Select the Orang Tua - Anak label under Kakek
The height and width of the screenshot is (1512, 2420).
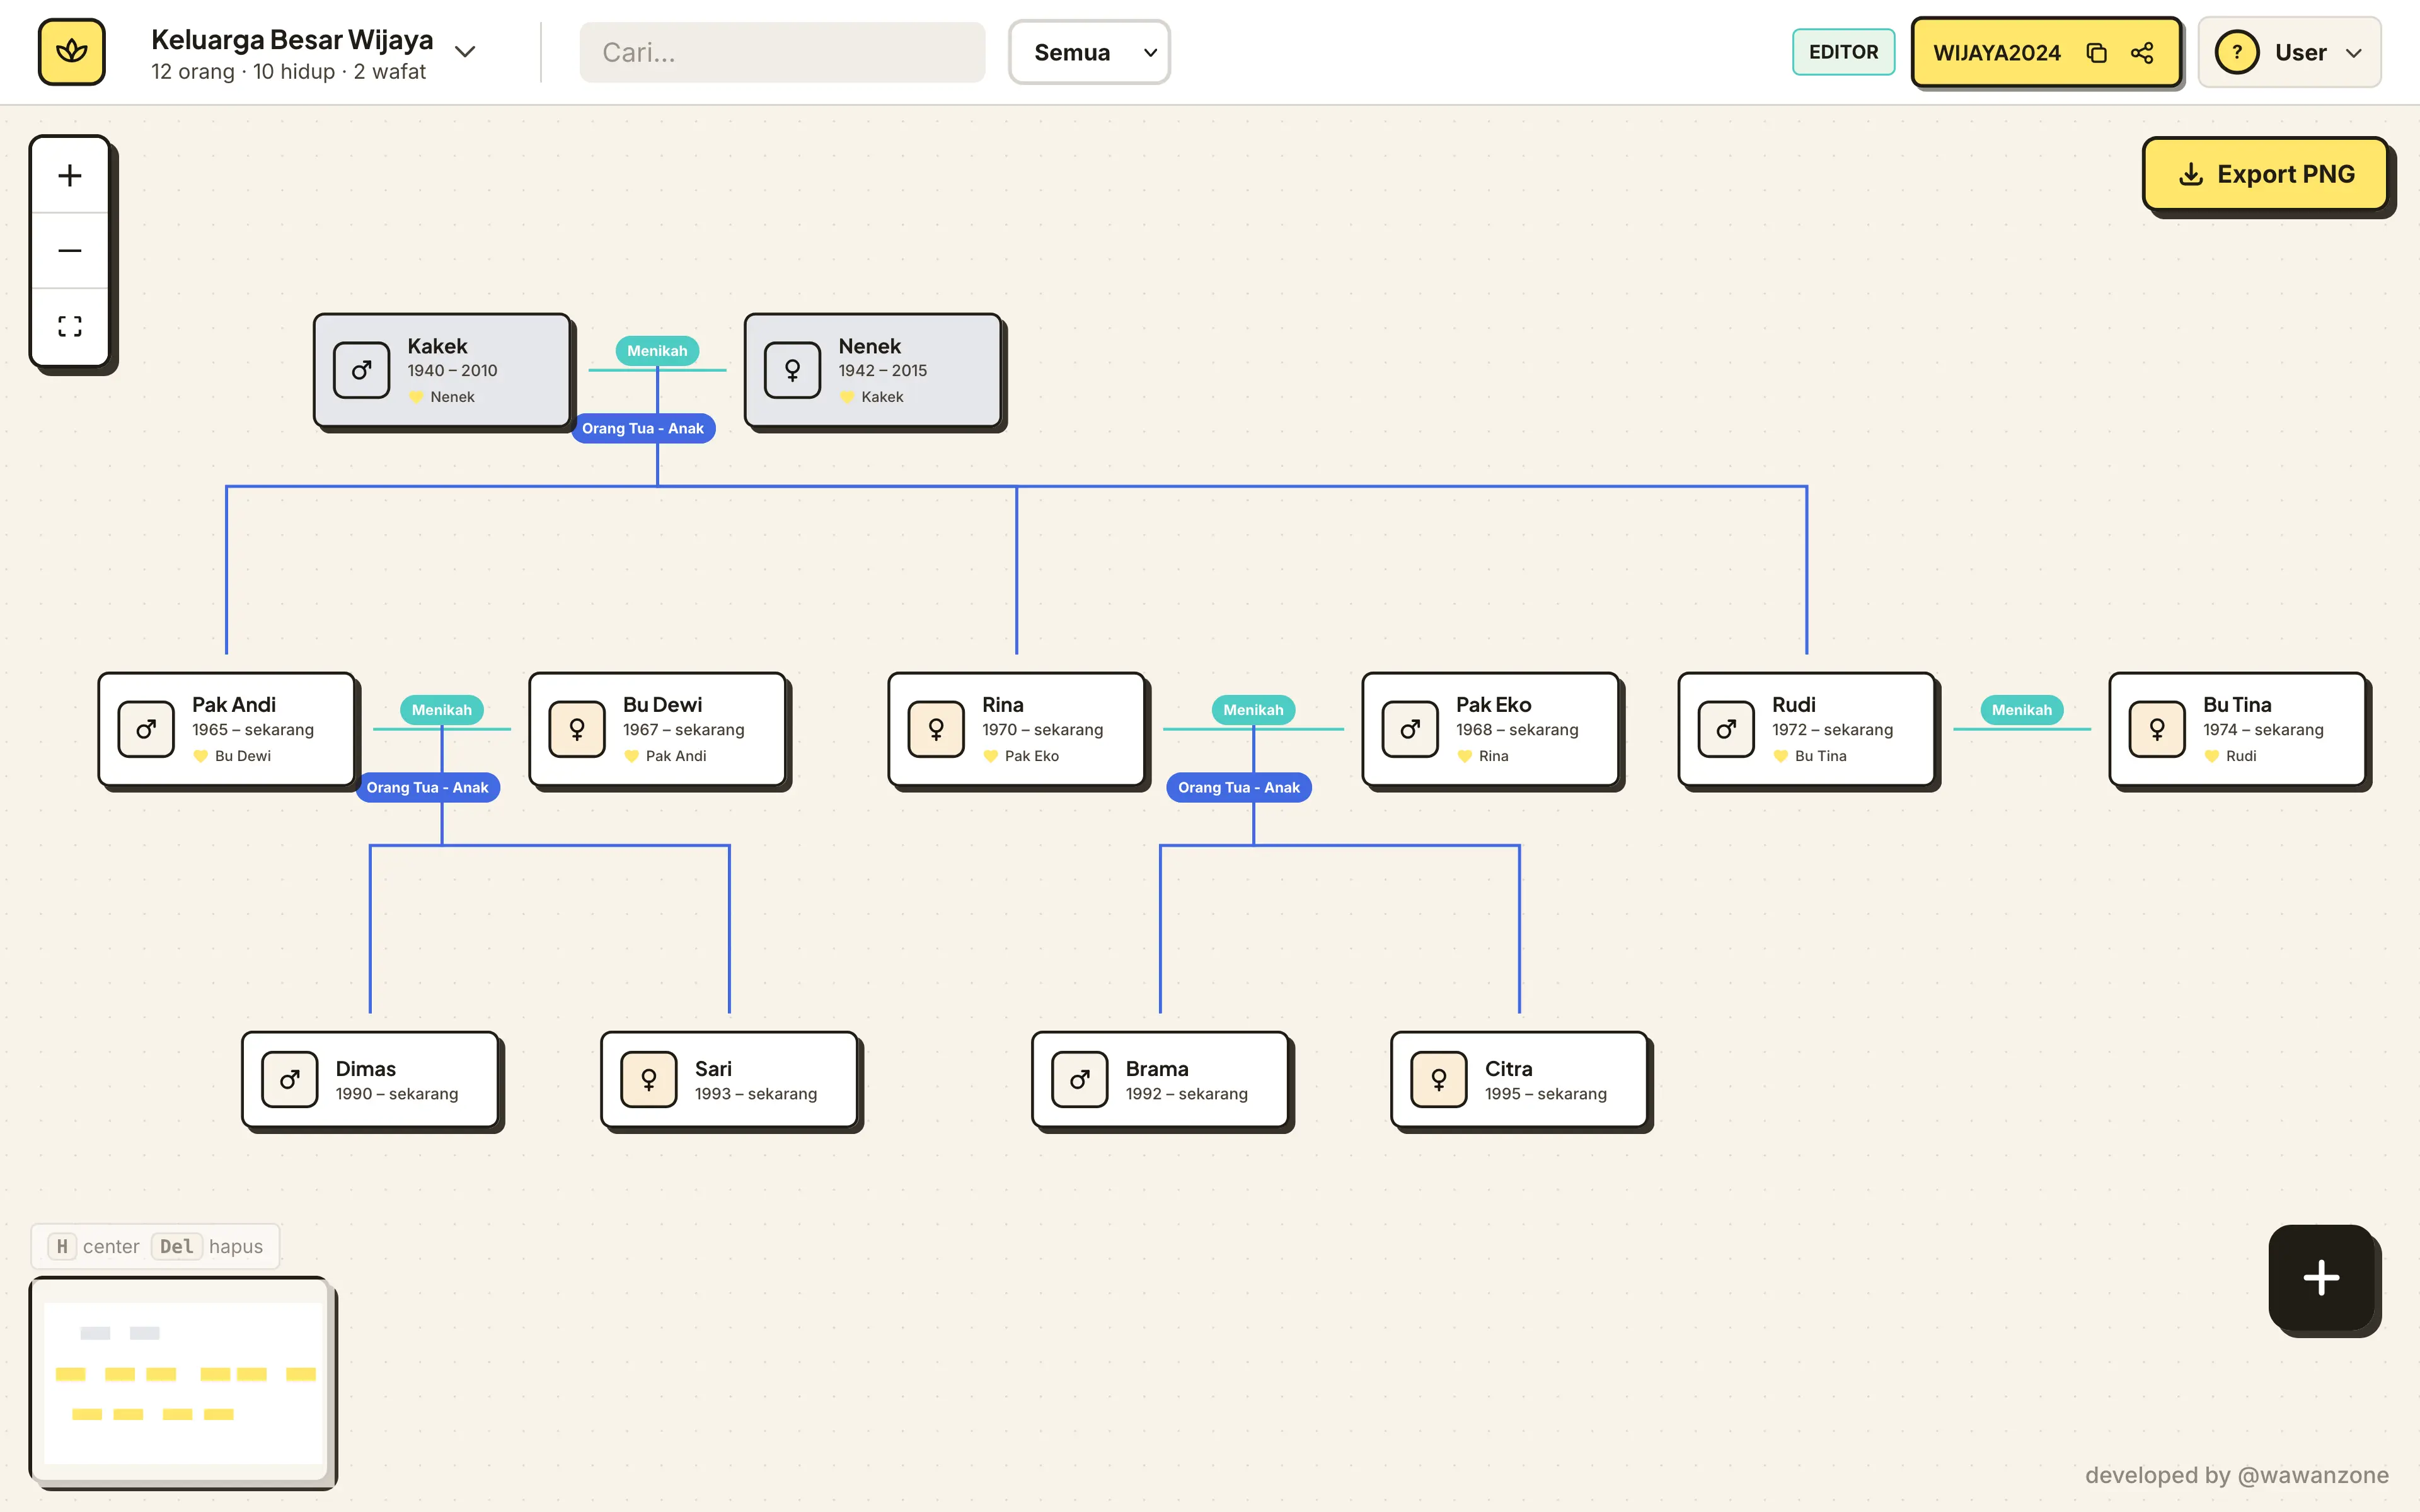(643, 428)
